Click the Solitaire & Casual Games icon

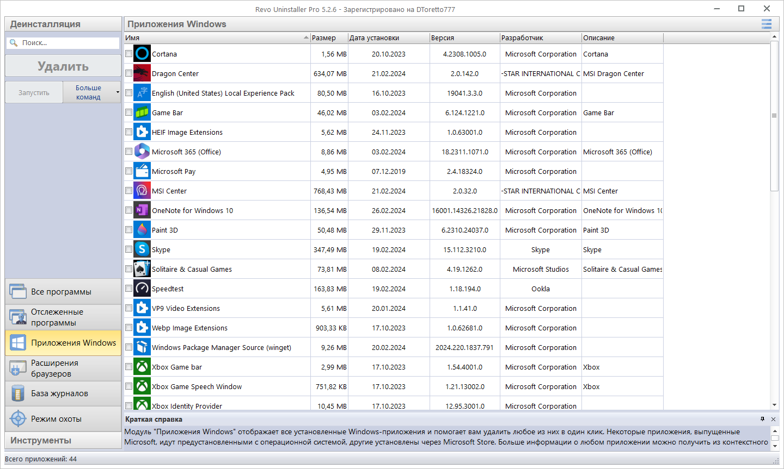point(142,269)
